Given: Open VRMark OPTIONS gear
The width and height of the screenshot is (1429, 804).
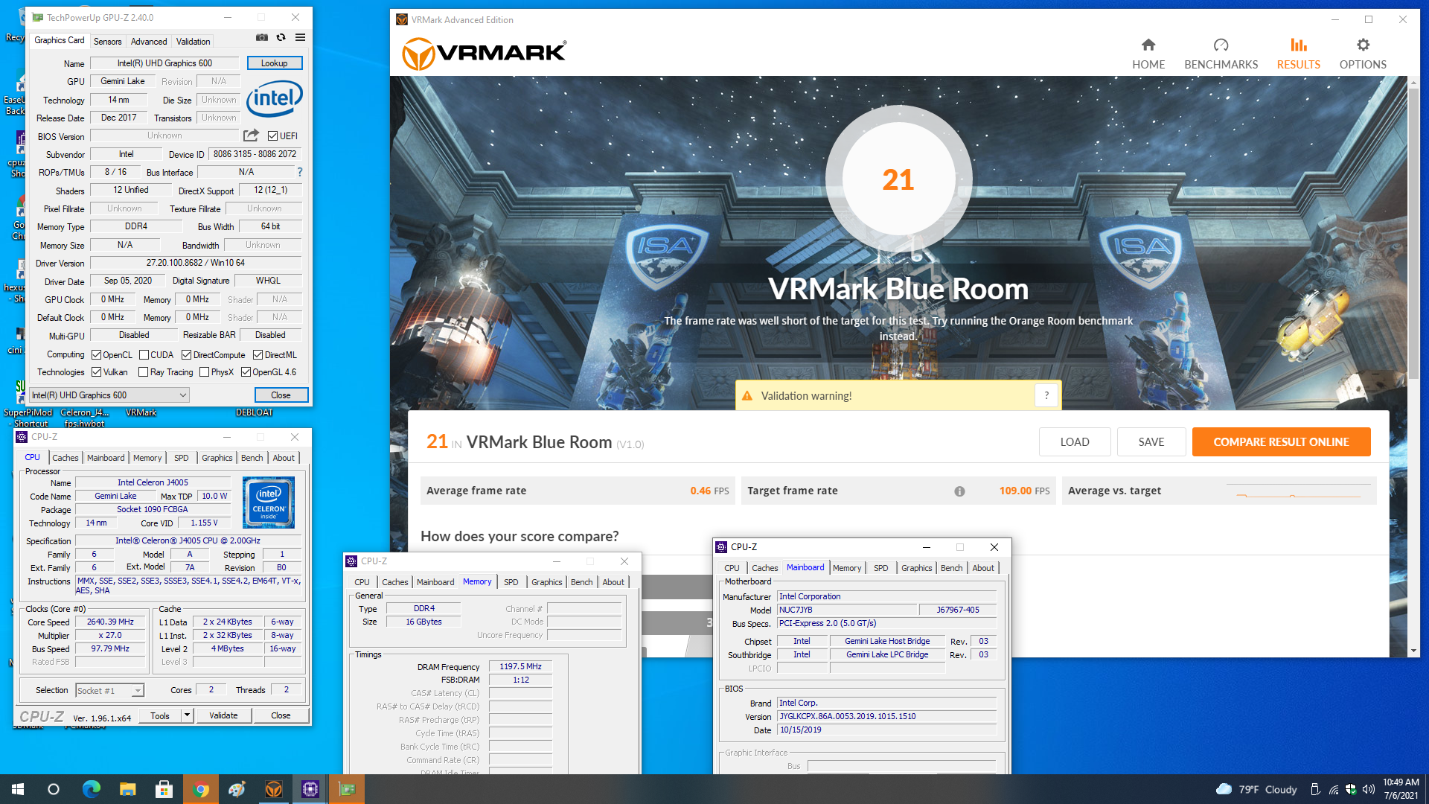Looking at the screenshot, I should (1363, 54).
